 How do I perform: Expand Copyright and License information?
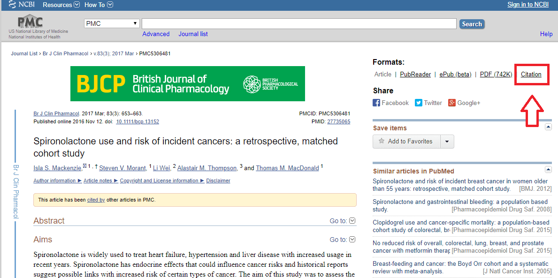click(x=162, y=180)
